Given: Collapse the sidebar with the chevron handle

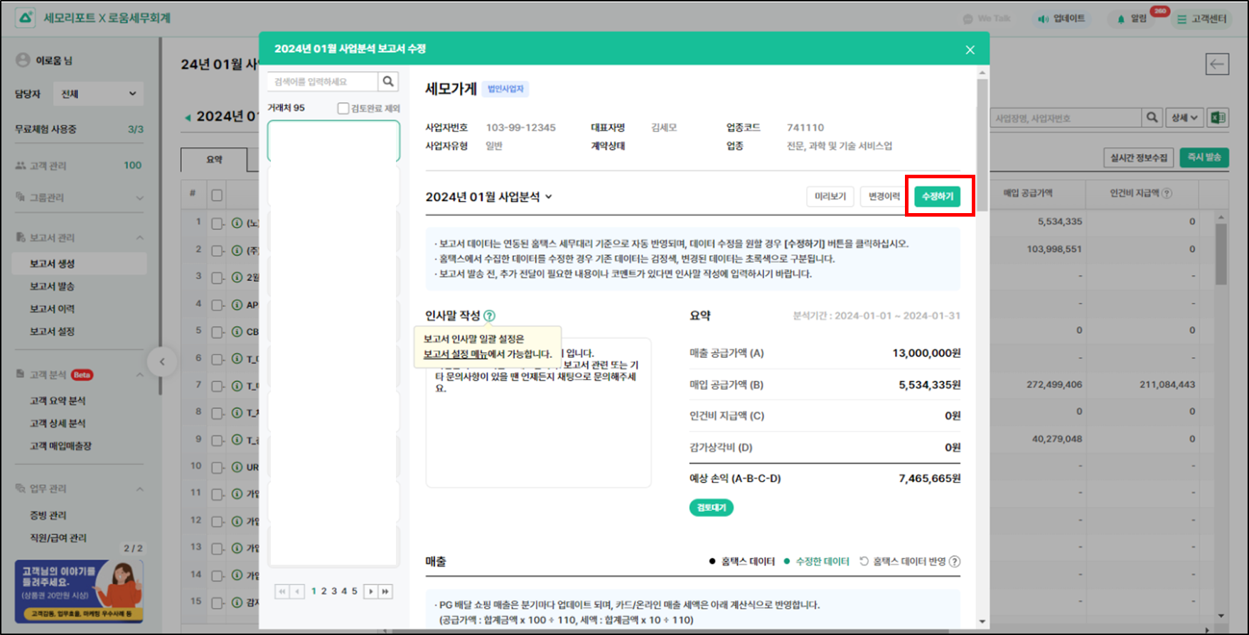Looking at the screenshot, I should coord(162,362).
